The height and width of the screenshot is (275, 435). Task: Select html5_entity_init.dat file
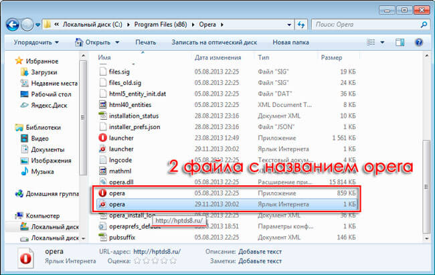[x=137, y=94]
